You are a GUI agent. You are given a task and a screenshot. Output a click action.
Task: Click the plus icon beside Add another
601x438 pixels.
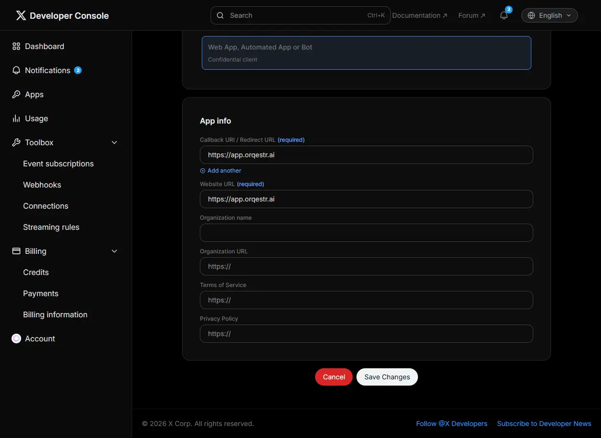coord(203,171)
